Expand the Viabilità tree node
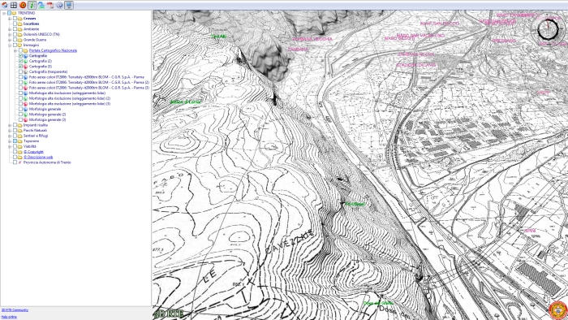This screenshot has width=568, height=320. (10, 146)
